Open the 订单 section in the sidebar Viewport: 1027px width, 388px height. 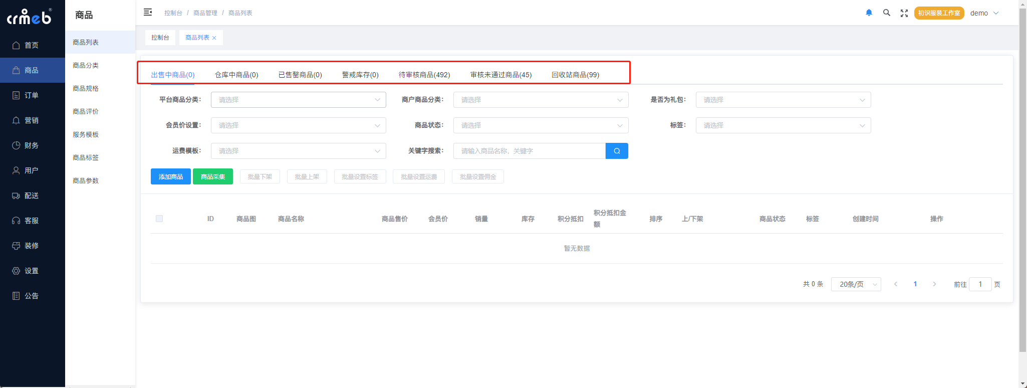point(32,95)
